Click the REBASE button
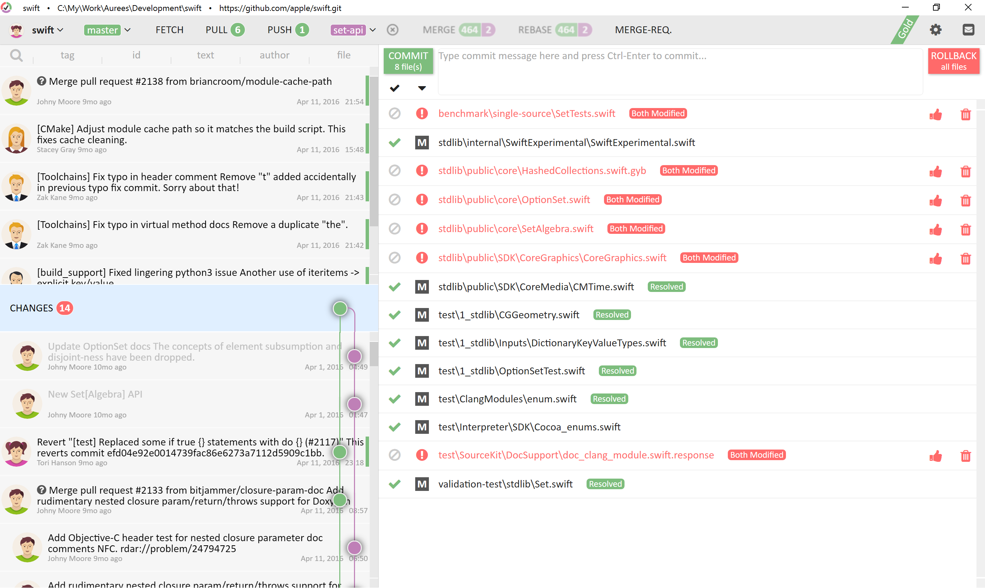This screenshot has width=985, height=588. [555, 30]
